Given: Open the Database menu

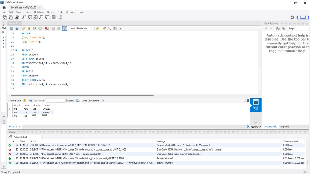Looking at the screenshot, I should (39, 12).
